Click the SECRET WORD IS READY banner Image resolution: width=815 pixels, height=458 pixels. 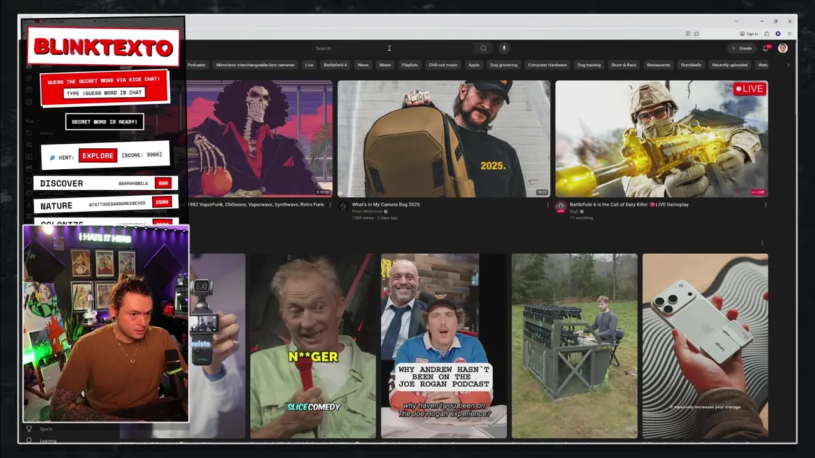click(x=104, y=121)
